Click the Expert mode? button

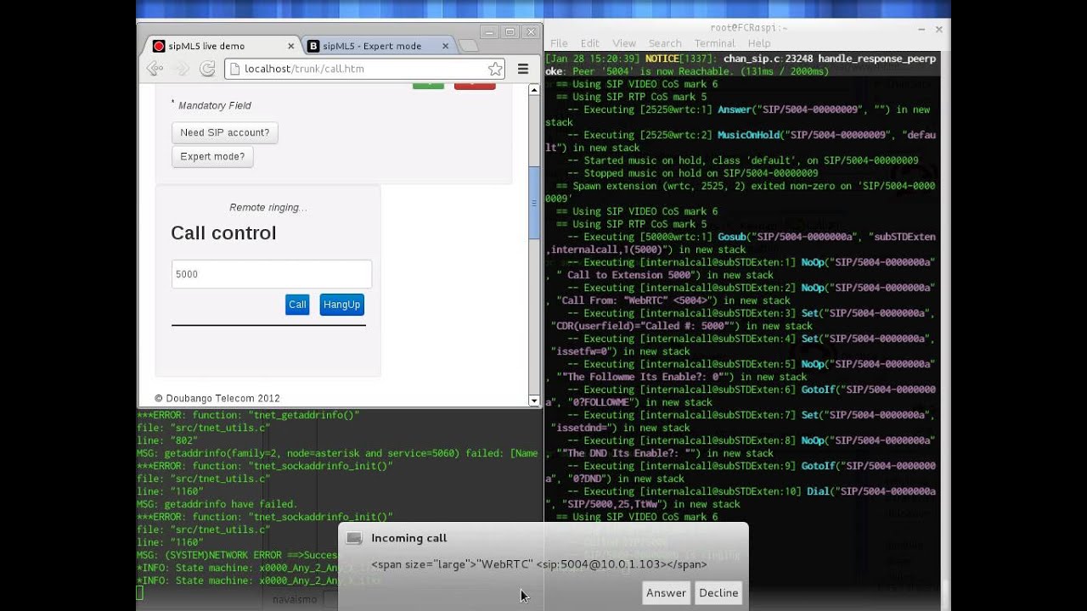(x=212, y=156)
